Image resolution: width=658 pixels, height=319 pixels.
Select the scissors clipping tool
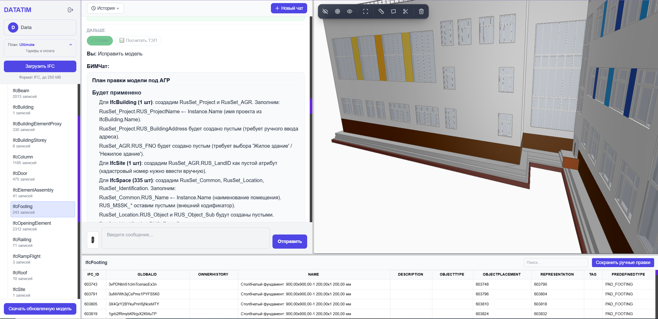click(x=406, y=11)
